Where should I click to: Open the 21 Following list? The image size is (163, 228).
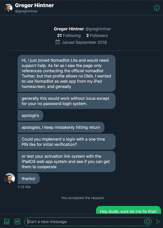[x=69, y=35]
